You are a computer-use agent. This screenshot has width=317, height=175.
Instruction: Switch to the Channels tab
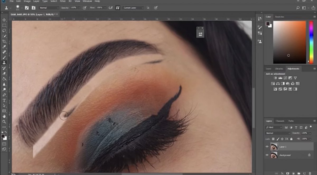point(280,121)
